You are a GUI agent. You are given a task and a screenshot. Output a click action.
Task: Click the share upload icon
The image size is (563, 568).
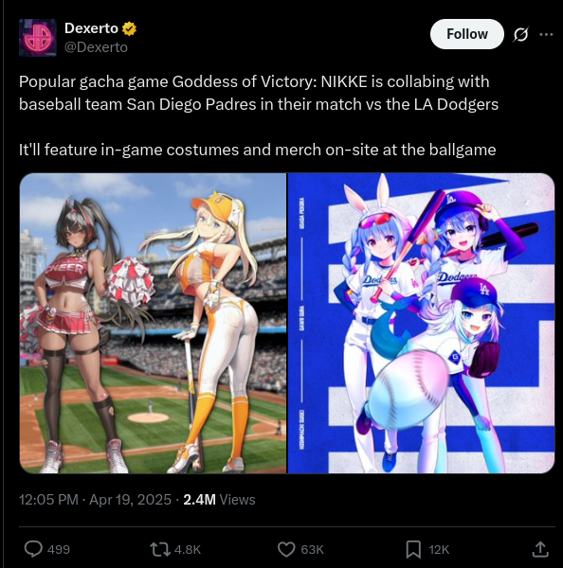tap(540, 549)
